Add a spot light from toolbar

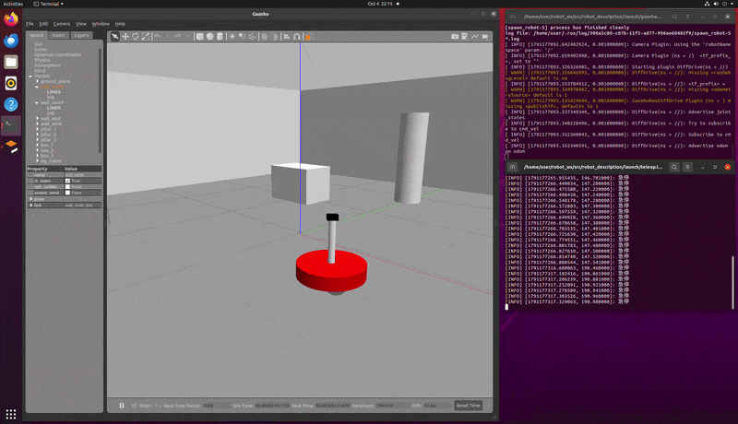coord(242,36)
